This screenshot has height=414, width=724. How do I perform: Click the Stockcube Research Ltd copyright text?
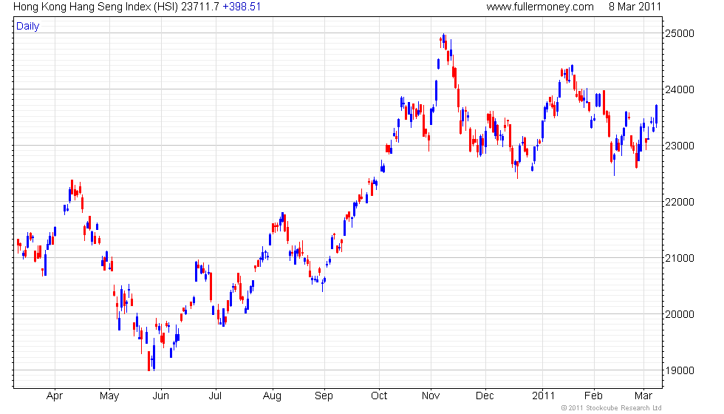[x=612, y=408]
